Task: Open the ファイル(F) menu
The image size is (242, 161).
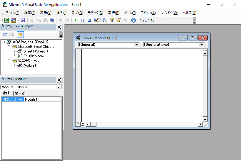Action: pos(12,13)
